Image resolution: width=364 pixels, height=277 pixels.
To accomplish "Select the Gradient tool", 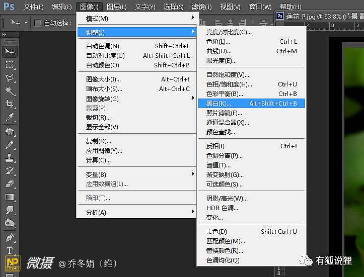I will 9,197.
